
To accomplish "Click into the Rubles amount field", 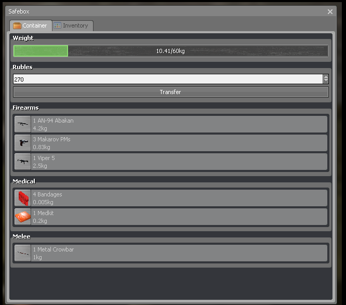I will point(168,79).
